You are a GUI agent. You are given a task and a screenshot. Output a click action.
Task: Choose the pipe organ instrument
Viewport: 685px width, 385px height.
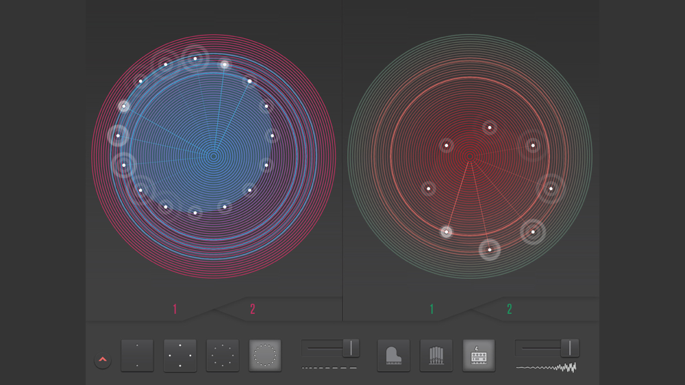436,356
